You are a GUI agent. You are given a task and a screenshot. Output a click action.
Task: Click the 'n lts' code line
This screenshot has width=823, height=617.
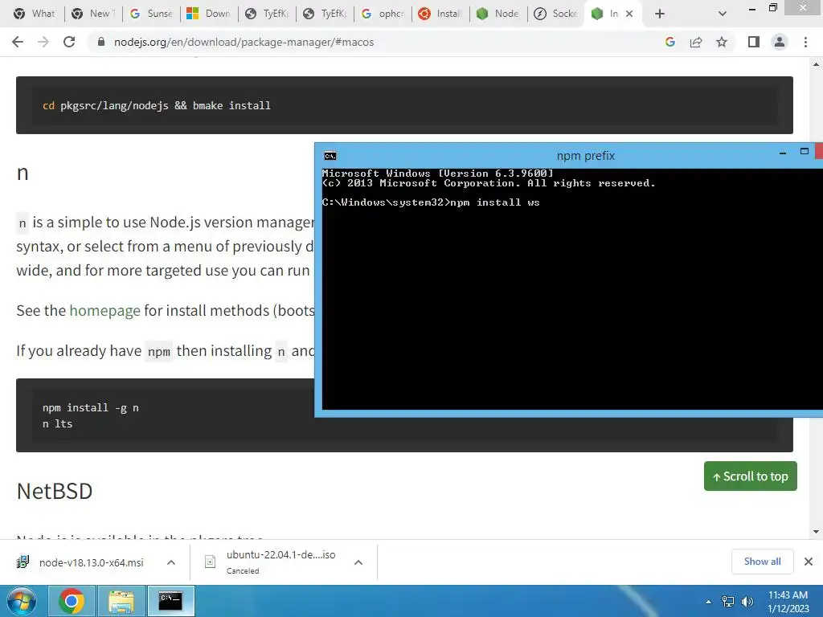58,423
